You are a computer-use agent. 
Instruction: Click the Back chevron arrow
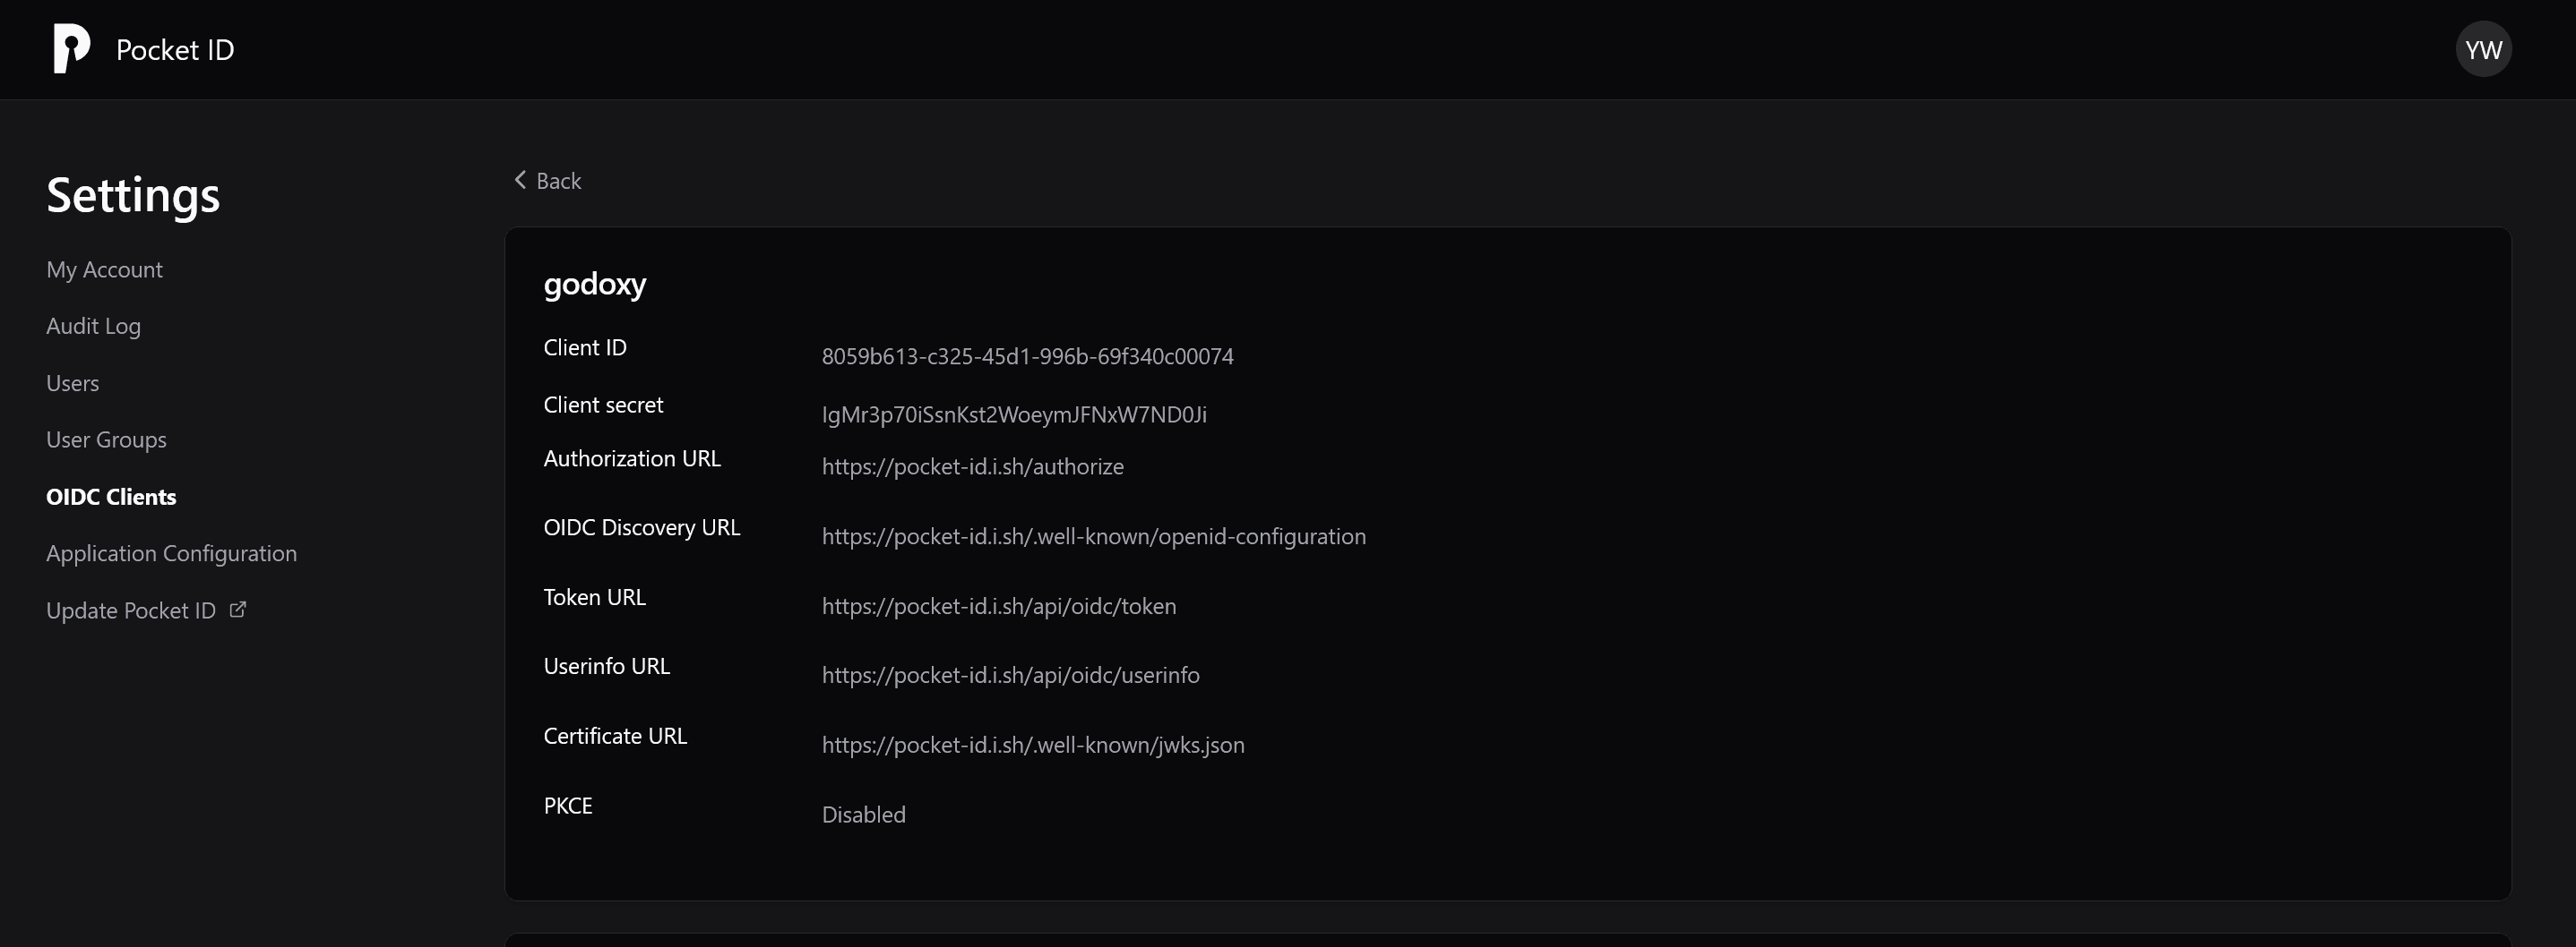tap(520, 179)
